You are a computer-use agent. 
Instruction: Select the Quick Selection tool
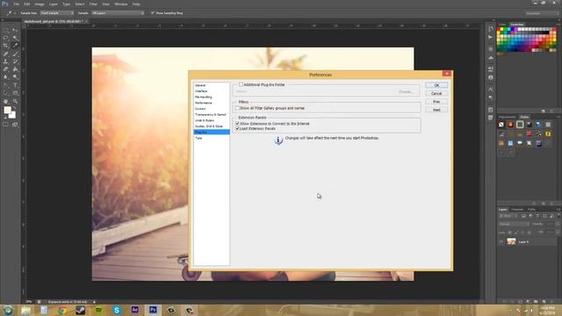(15, 38)
